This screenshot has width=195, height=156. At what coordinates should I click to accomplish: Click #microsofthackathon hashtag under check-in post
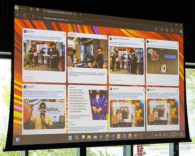click(x=99, y=75)
